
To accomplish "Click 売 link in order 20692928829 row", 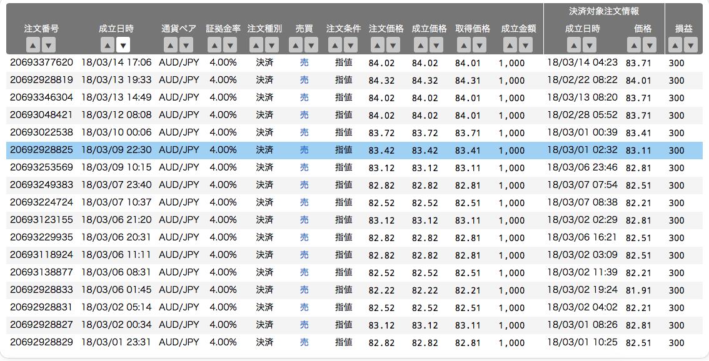I will click(x=304, y=342).
